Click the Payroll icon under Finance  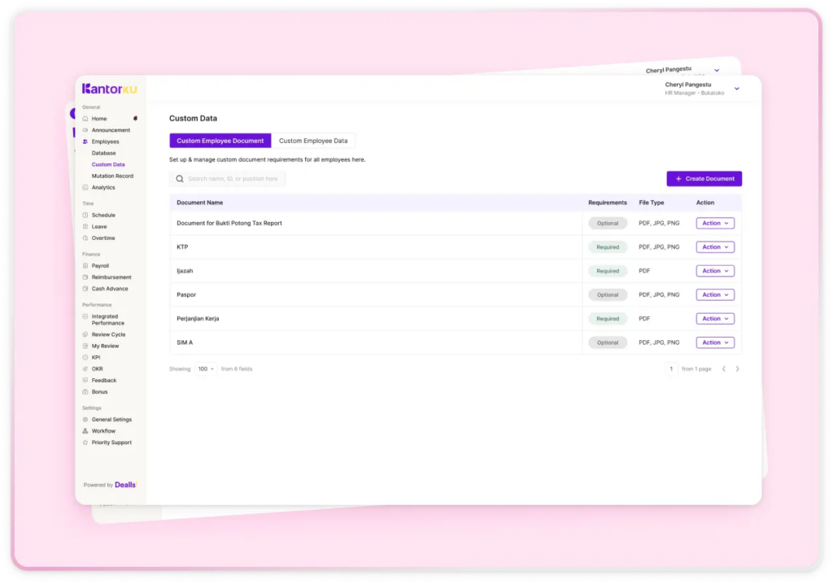tap(85, 266)
